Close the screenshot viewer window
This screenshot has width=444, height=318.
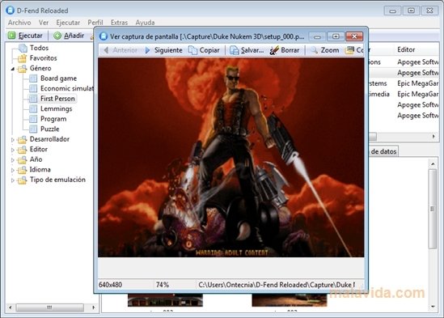(354, 36)
